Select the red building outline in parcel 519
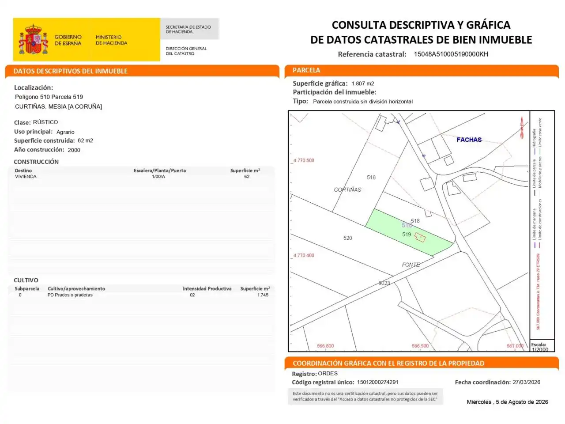This screenshot has width=565, height=424. point(420,238)
